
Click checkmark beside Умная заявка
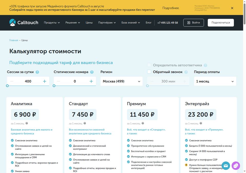point(12,171)
